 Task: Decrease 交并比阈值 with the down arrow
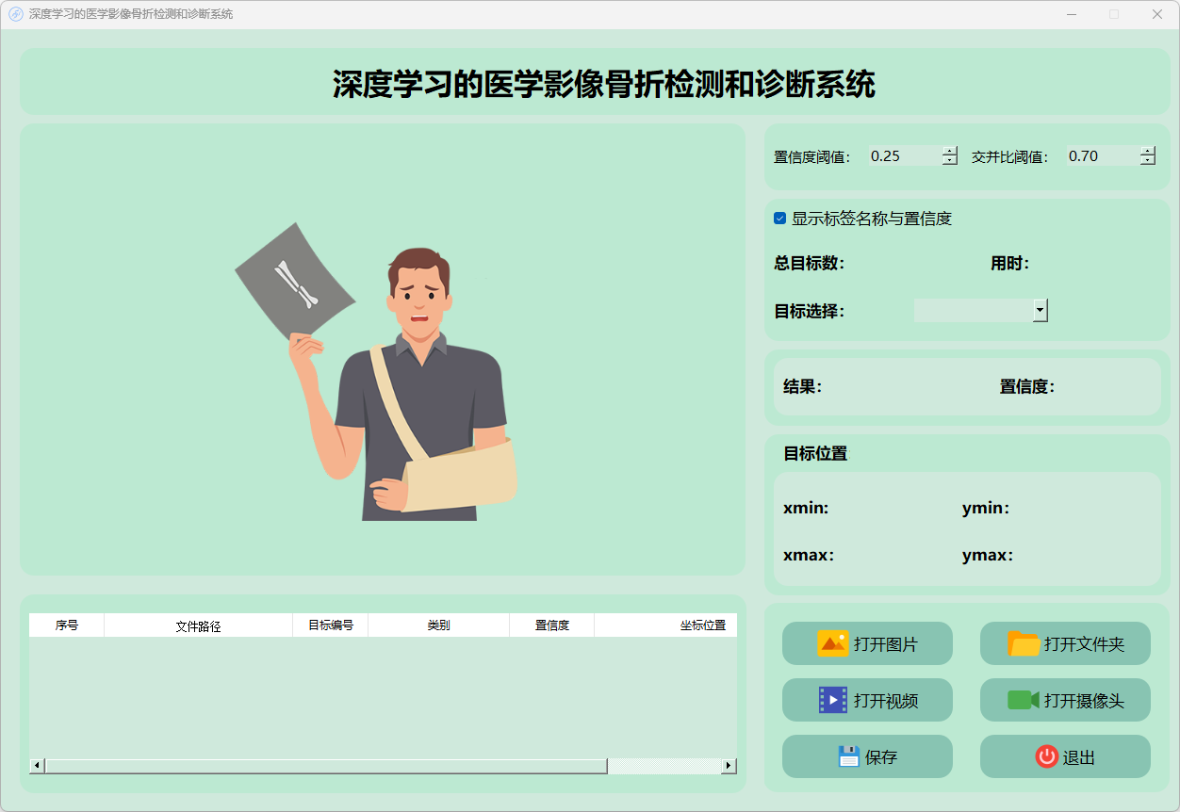point(1147,161)
